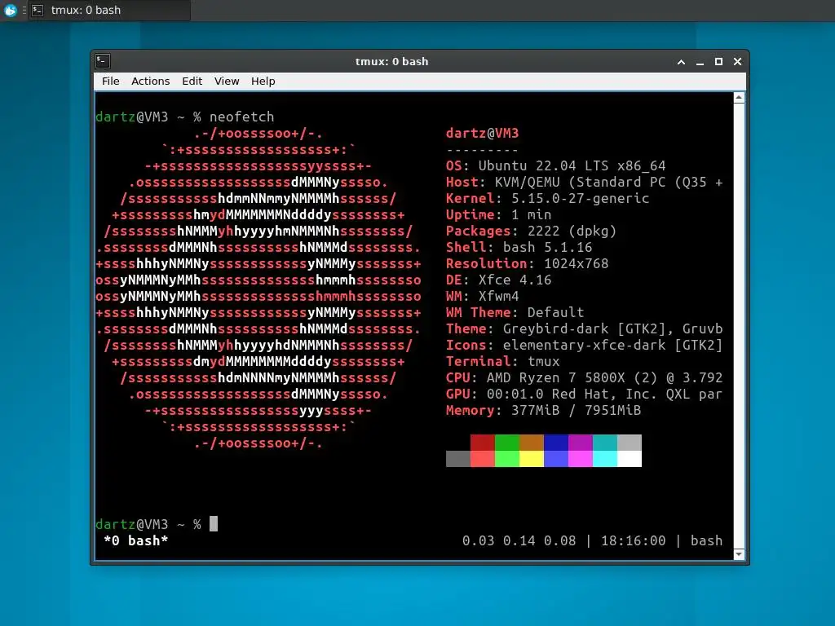Viewport: 835px width, 626px height.
Task: Maximize the tmux terminal window
Action: [718, 62]
